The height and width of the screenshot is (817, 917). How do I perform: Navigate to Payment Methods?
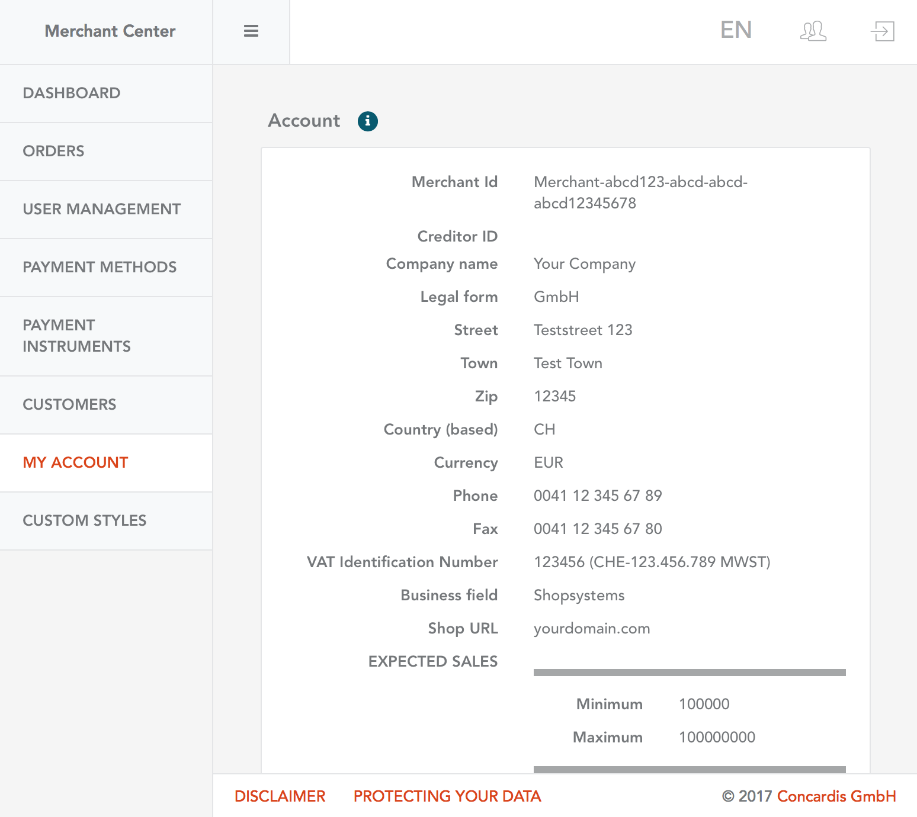click(100, 267)
